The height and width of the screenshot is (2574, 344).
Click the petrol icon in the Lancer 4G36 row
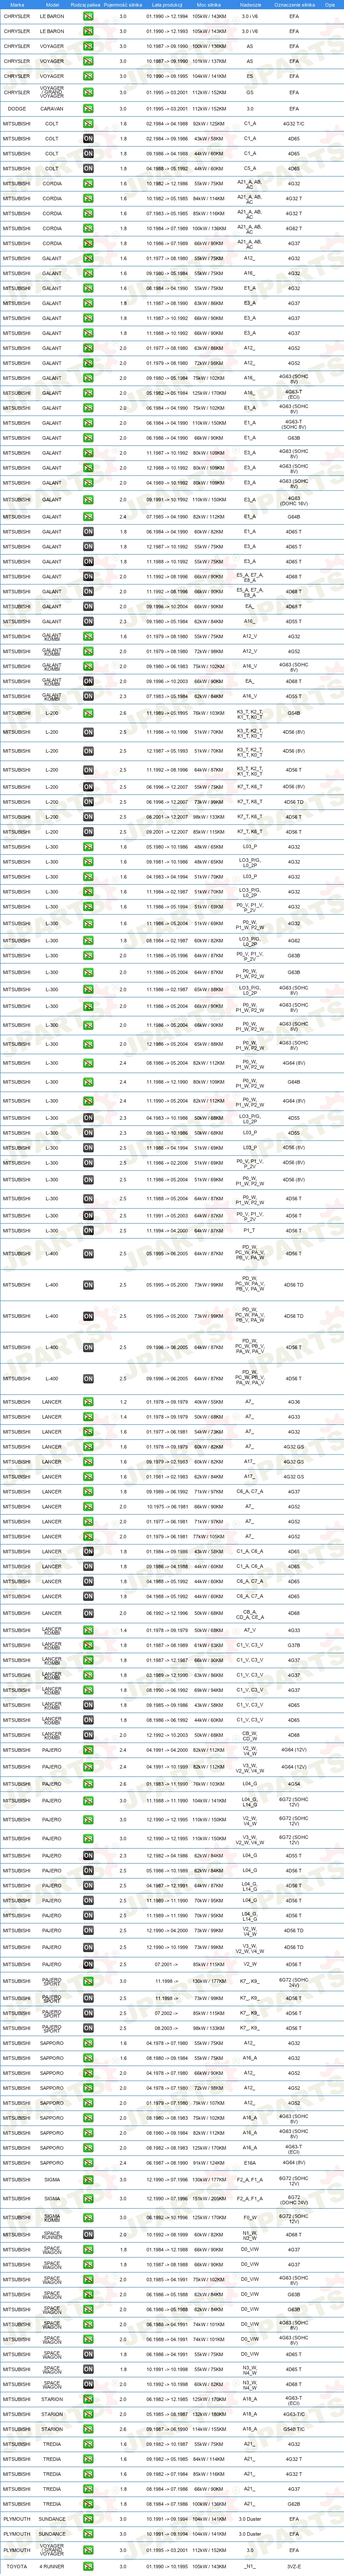click(88, 1402)
